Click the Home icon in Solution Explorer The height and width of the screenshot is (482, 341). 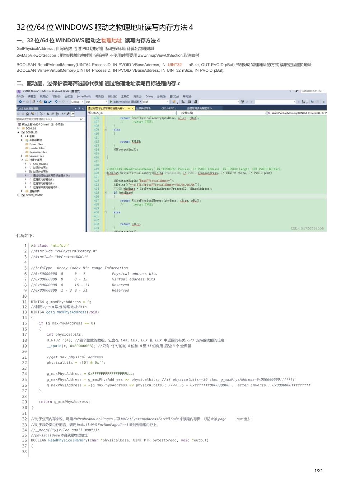pyautogui.click(x=28, y=114)
